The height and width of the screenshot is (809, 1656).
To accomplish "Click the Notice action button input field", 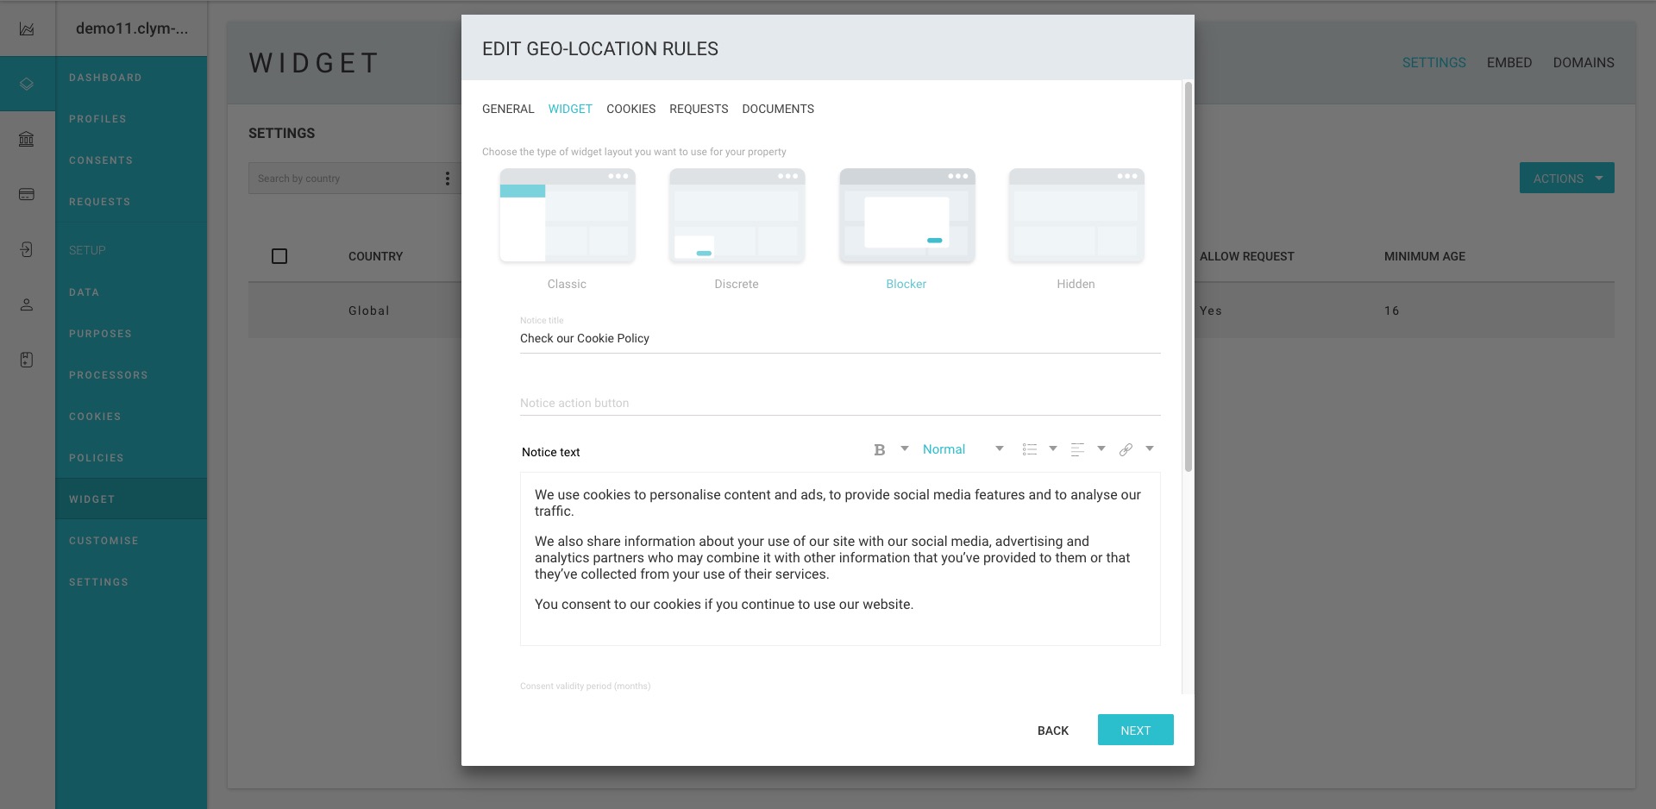I will tap(840, 403).
